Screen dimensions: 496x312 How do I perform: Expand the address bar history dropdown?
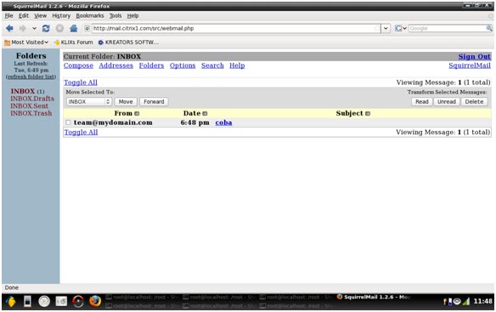click(x=386, y=29)
